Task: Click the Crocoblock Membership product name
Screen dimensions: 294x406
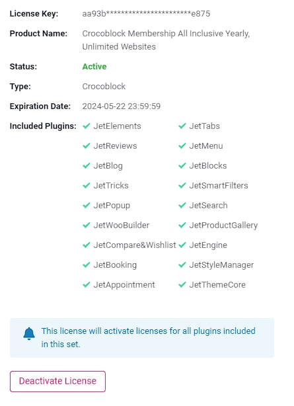Action: 166,40
